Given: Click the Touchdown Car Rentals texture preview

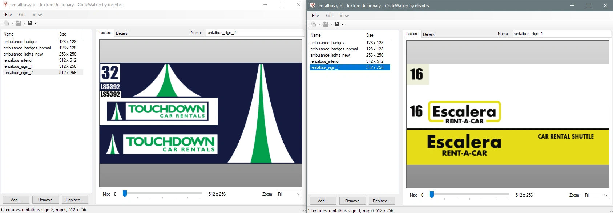Looking at the screenshot, I should point(201,113).
